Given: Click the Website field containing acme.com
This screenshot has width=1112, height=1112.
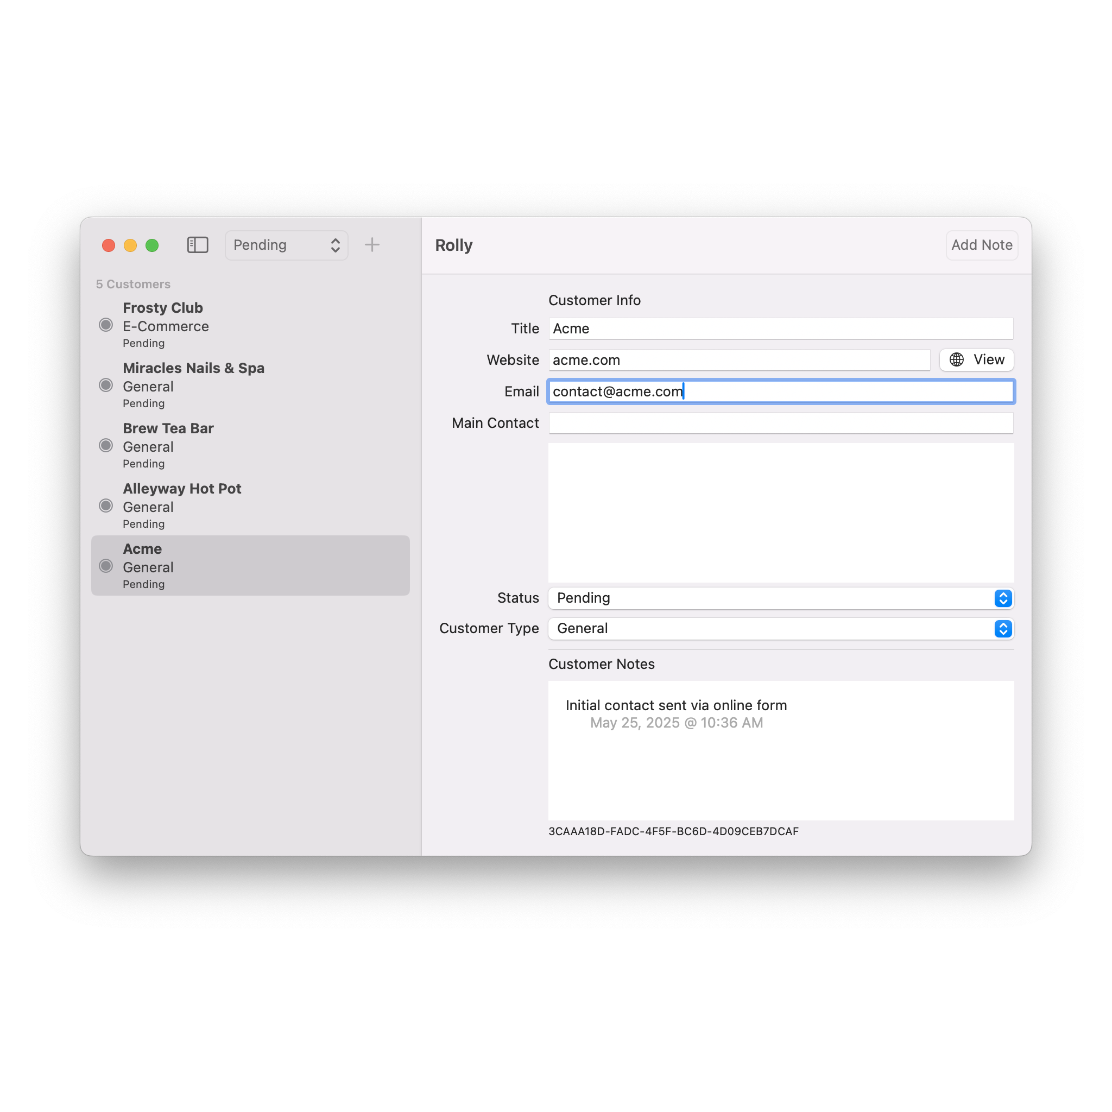Looking at the screenshot, I should click(x=738, y=361).
